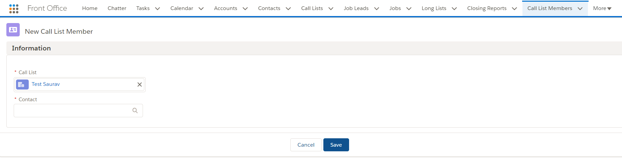Image resolution: width=622 pixels, height=159 pixels.
Task: Click the New Call List Member record icon
Action: coord(13,30)
